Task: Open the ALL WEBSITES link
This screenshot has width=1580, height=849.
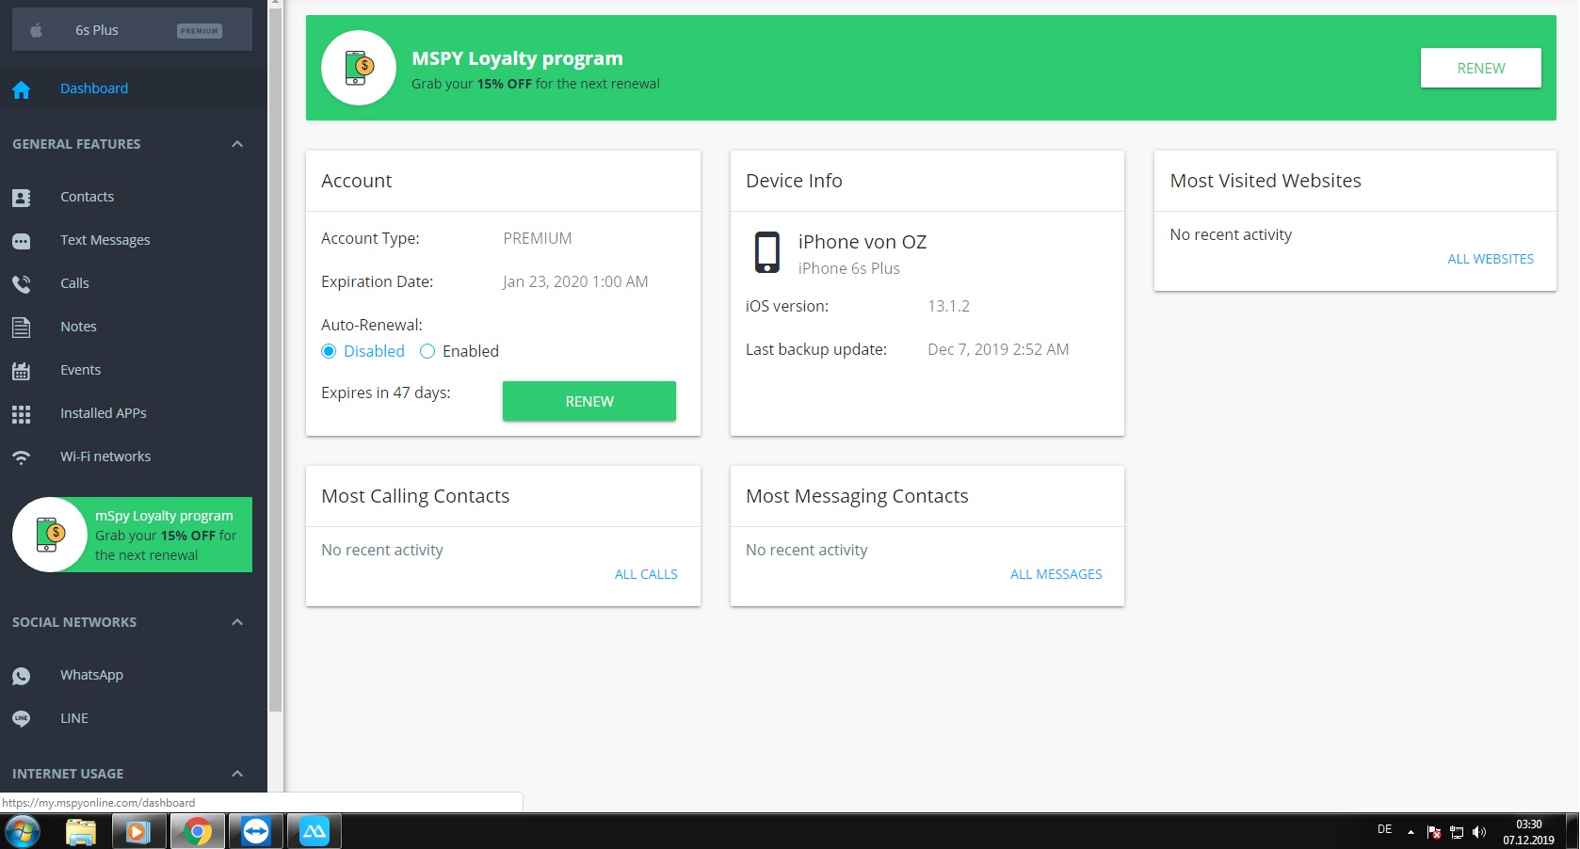Action: click(1490, 259)
